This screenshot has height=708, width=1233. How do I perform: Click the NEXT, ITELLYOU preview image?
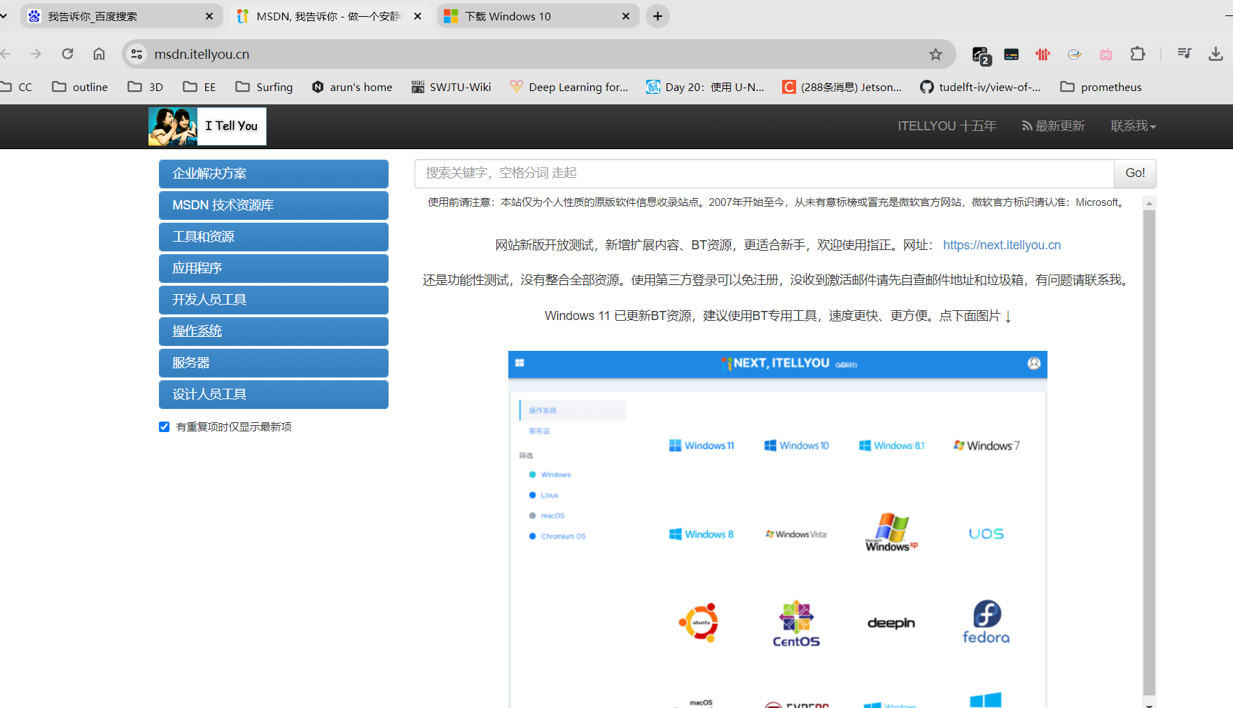[x=778, y=529]
